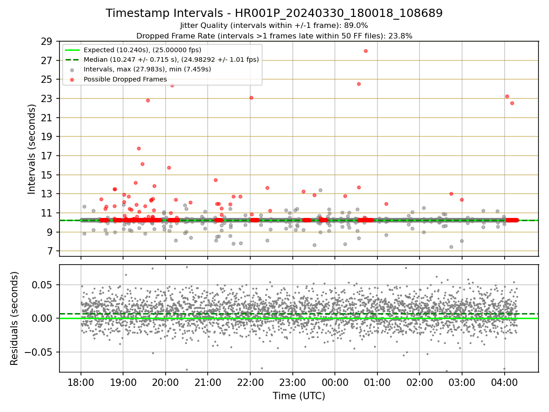Viewport: 549px width, 412px height.
Task: Select the title 'Timestamp Intervals - HR001P_20240330_180018_108689'
Action: [x=274, y=13]
